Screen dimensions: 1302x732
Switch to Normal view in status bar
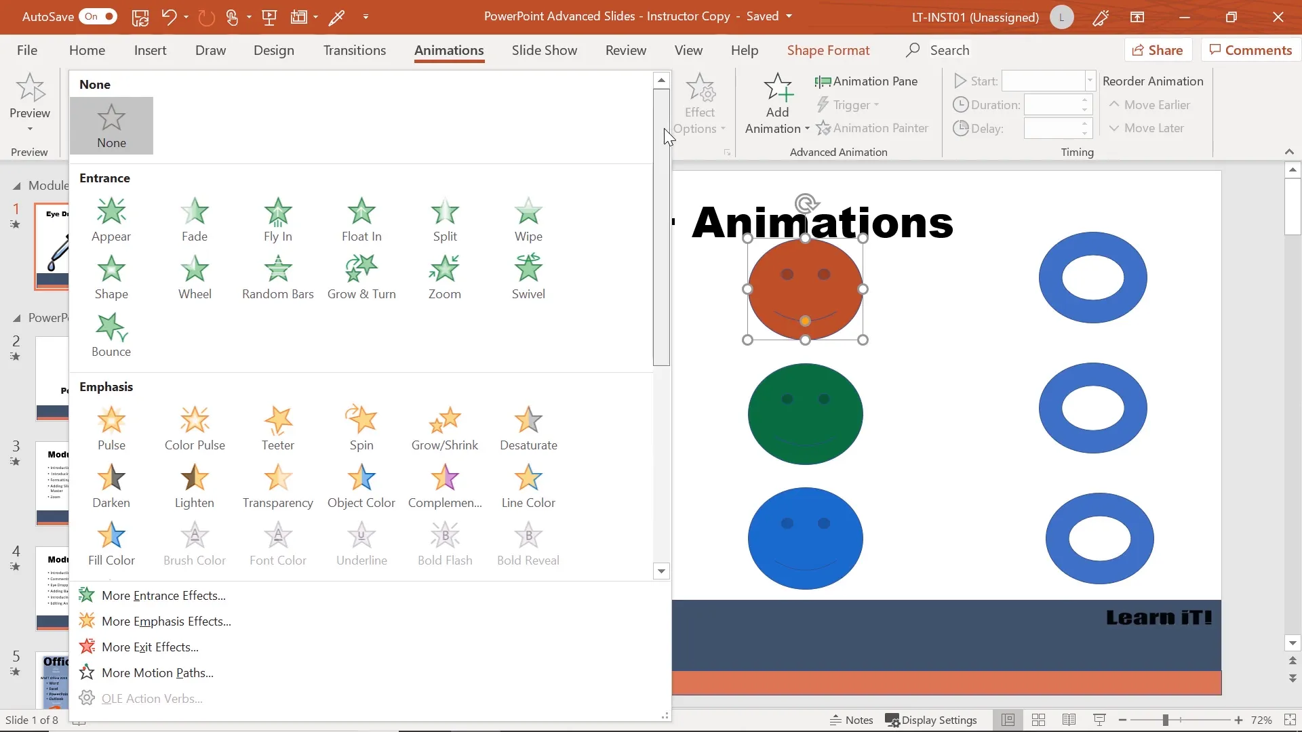point(1008,720)
